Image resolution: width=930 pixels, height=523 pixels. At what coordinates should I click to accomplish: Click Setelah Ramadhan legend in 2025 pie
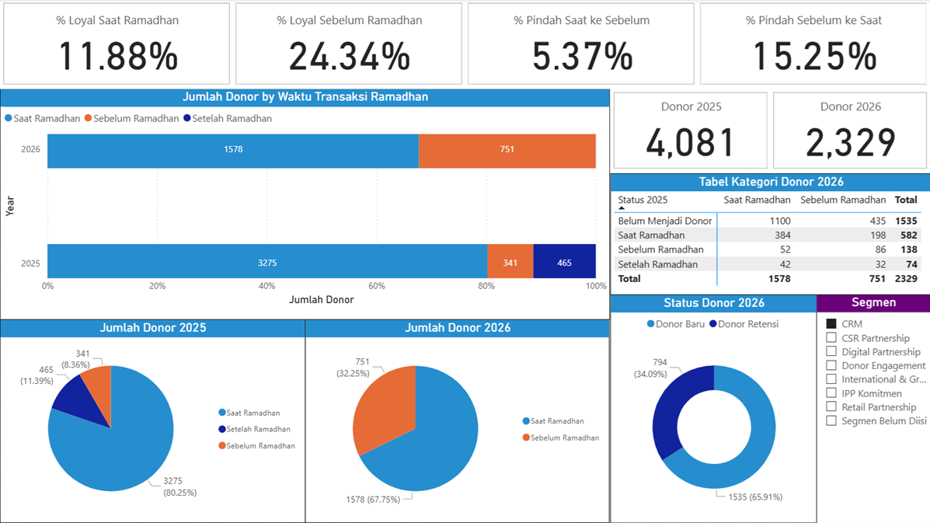(254, 429)
